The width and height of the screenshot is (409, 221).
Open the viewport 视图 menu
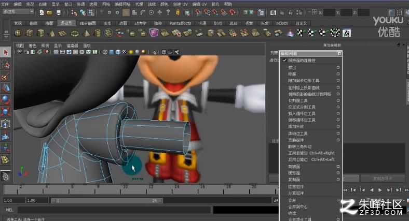tap(20, 46)
